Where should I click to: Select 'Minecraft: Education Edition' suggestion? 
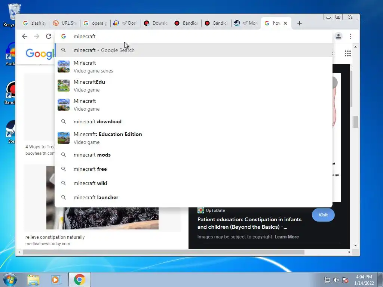[193, 138]
